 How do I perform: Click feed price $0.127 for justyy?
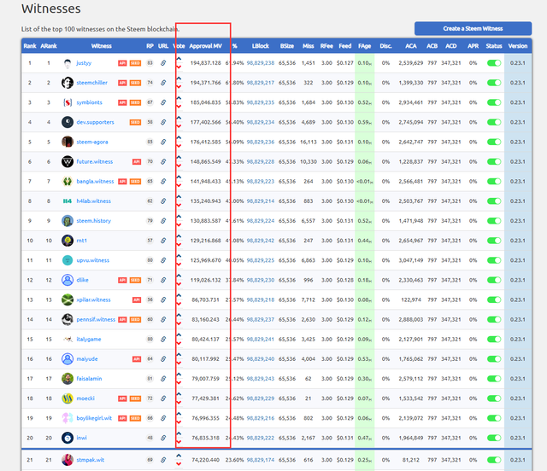(345, 63)
